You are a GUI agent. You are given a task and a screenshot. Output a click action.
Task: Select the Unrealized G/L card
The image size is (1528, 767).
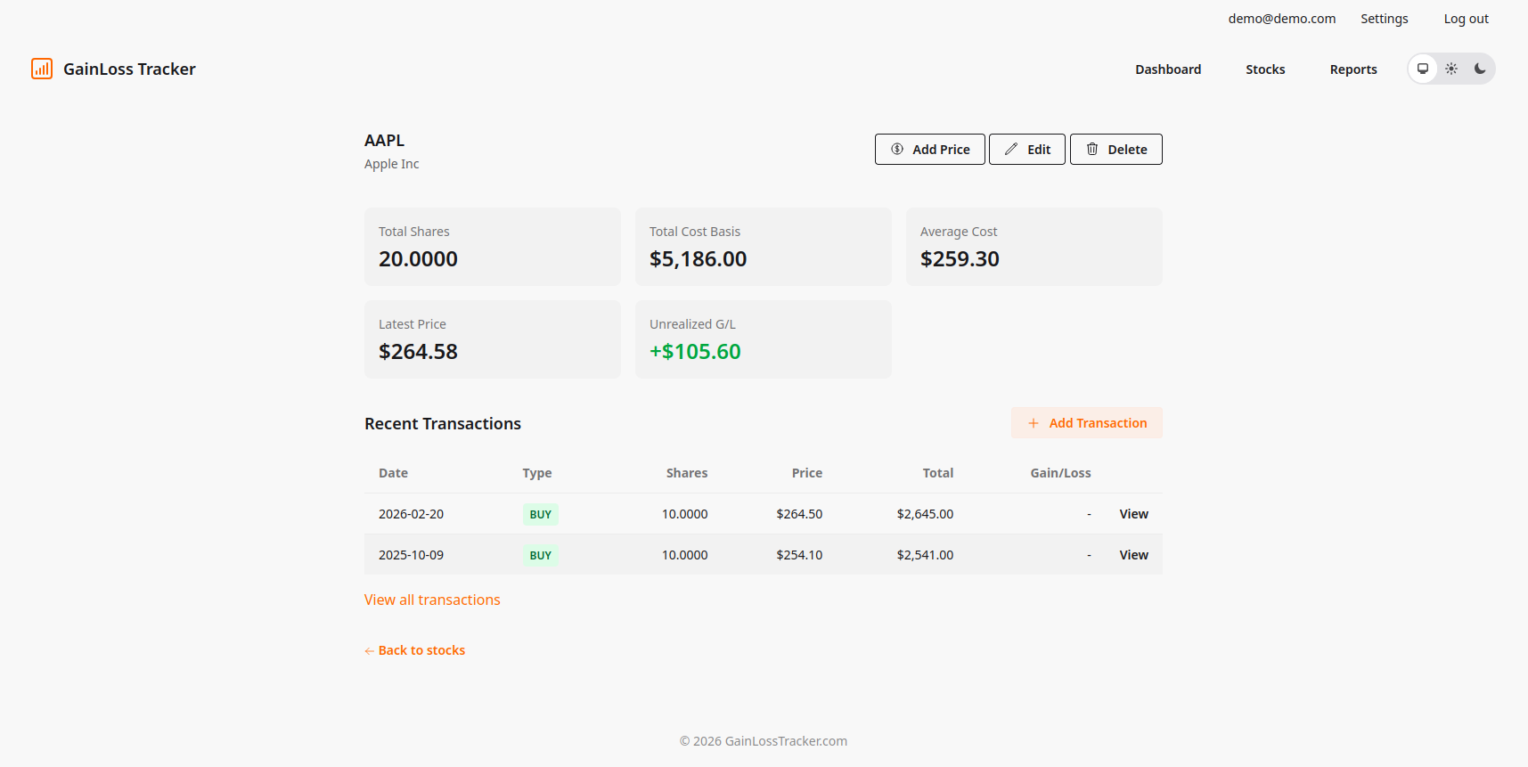pyautogui.click(x=763, y=339)
